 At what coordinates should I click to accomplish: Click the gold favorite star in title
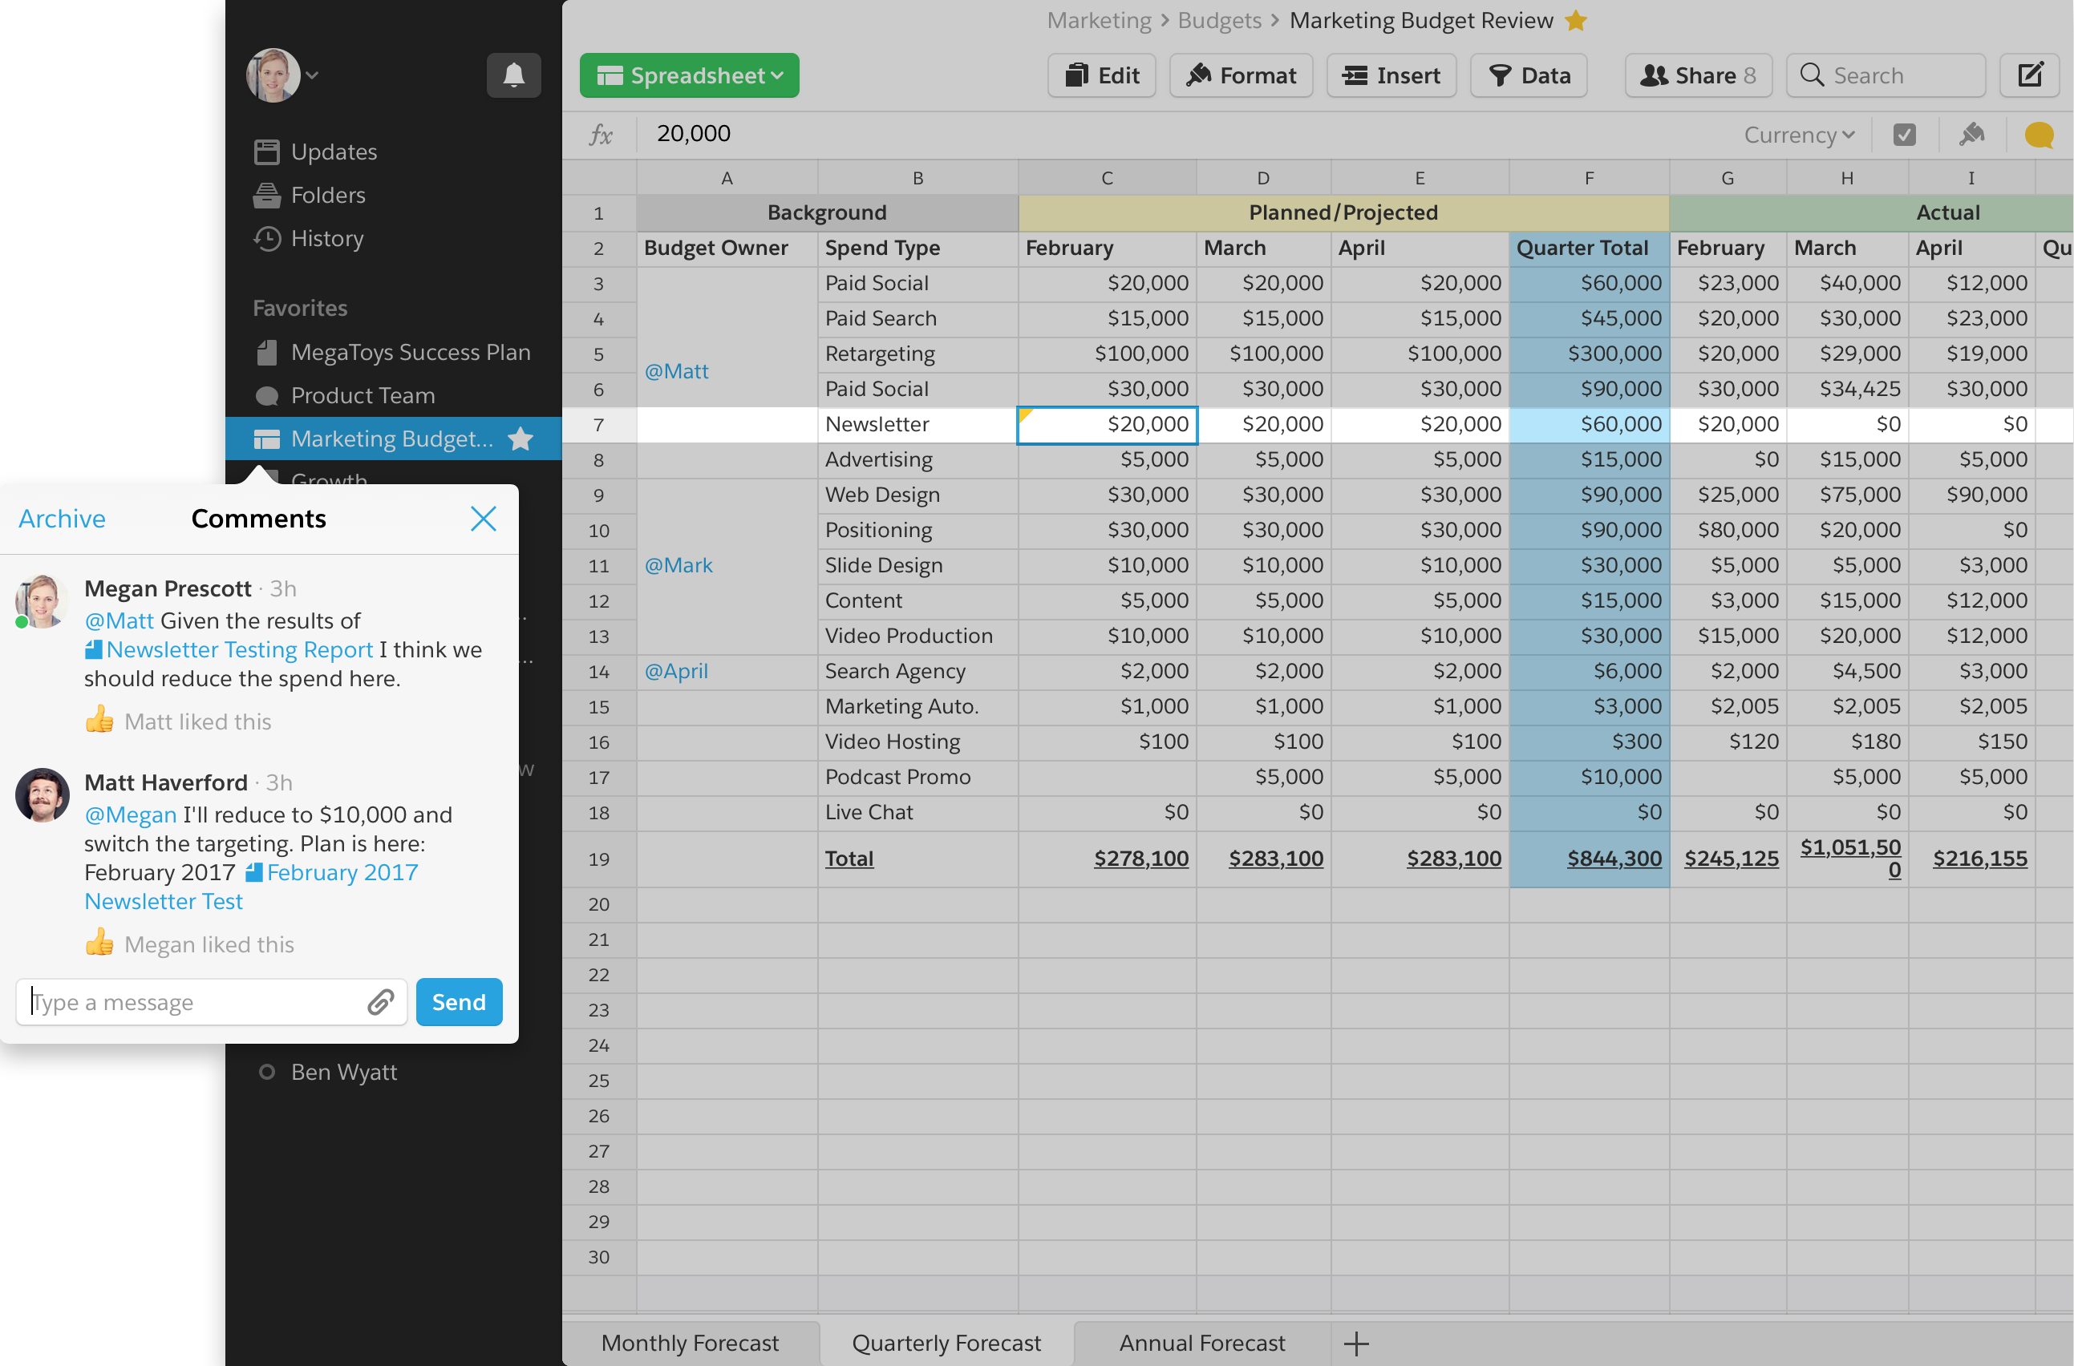(x=1575, y=21)
